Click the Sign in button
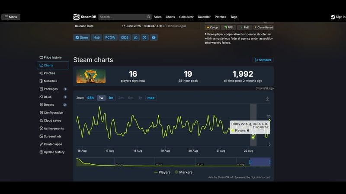Viewport: 346px width, 194px height. (338, 17)
